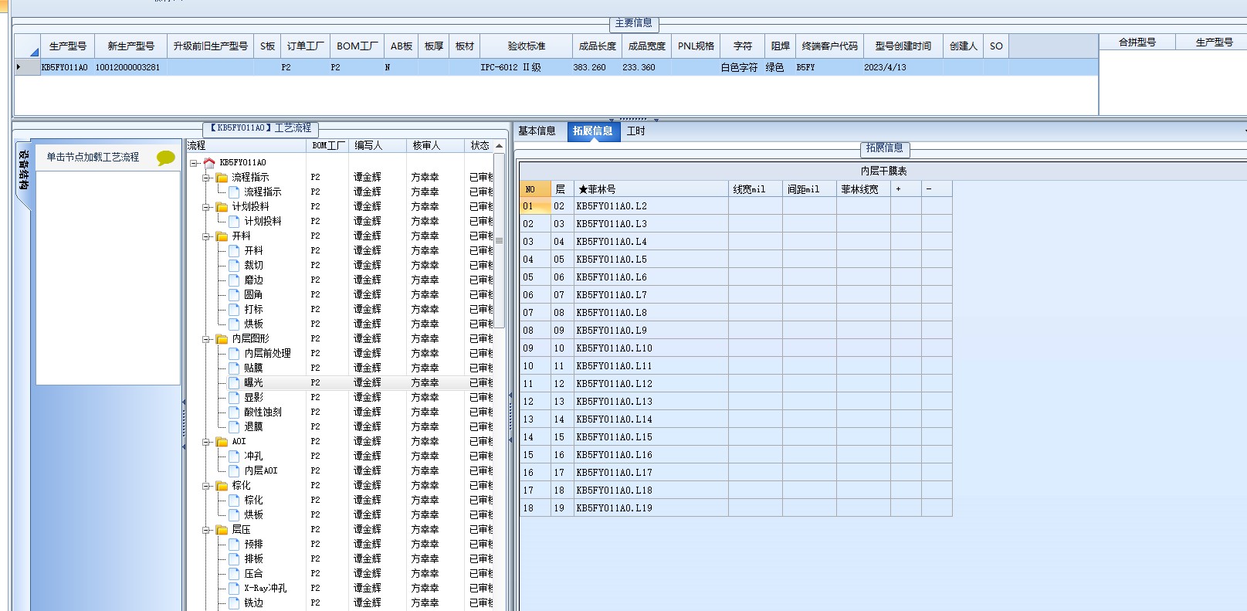Screen dimensions: 1247x611
Task: Select the 拓展信息 tab
Action: pyautogui.click(x=593, y=131)
